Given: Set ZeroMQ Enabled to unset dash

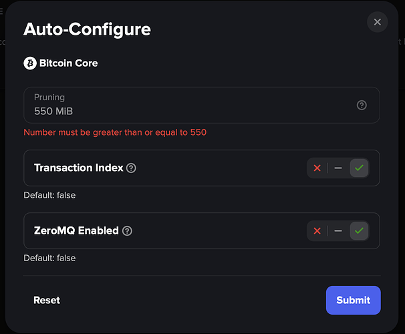Looking at the screenshot, I should [x=338, y=230].
